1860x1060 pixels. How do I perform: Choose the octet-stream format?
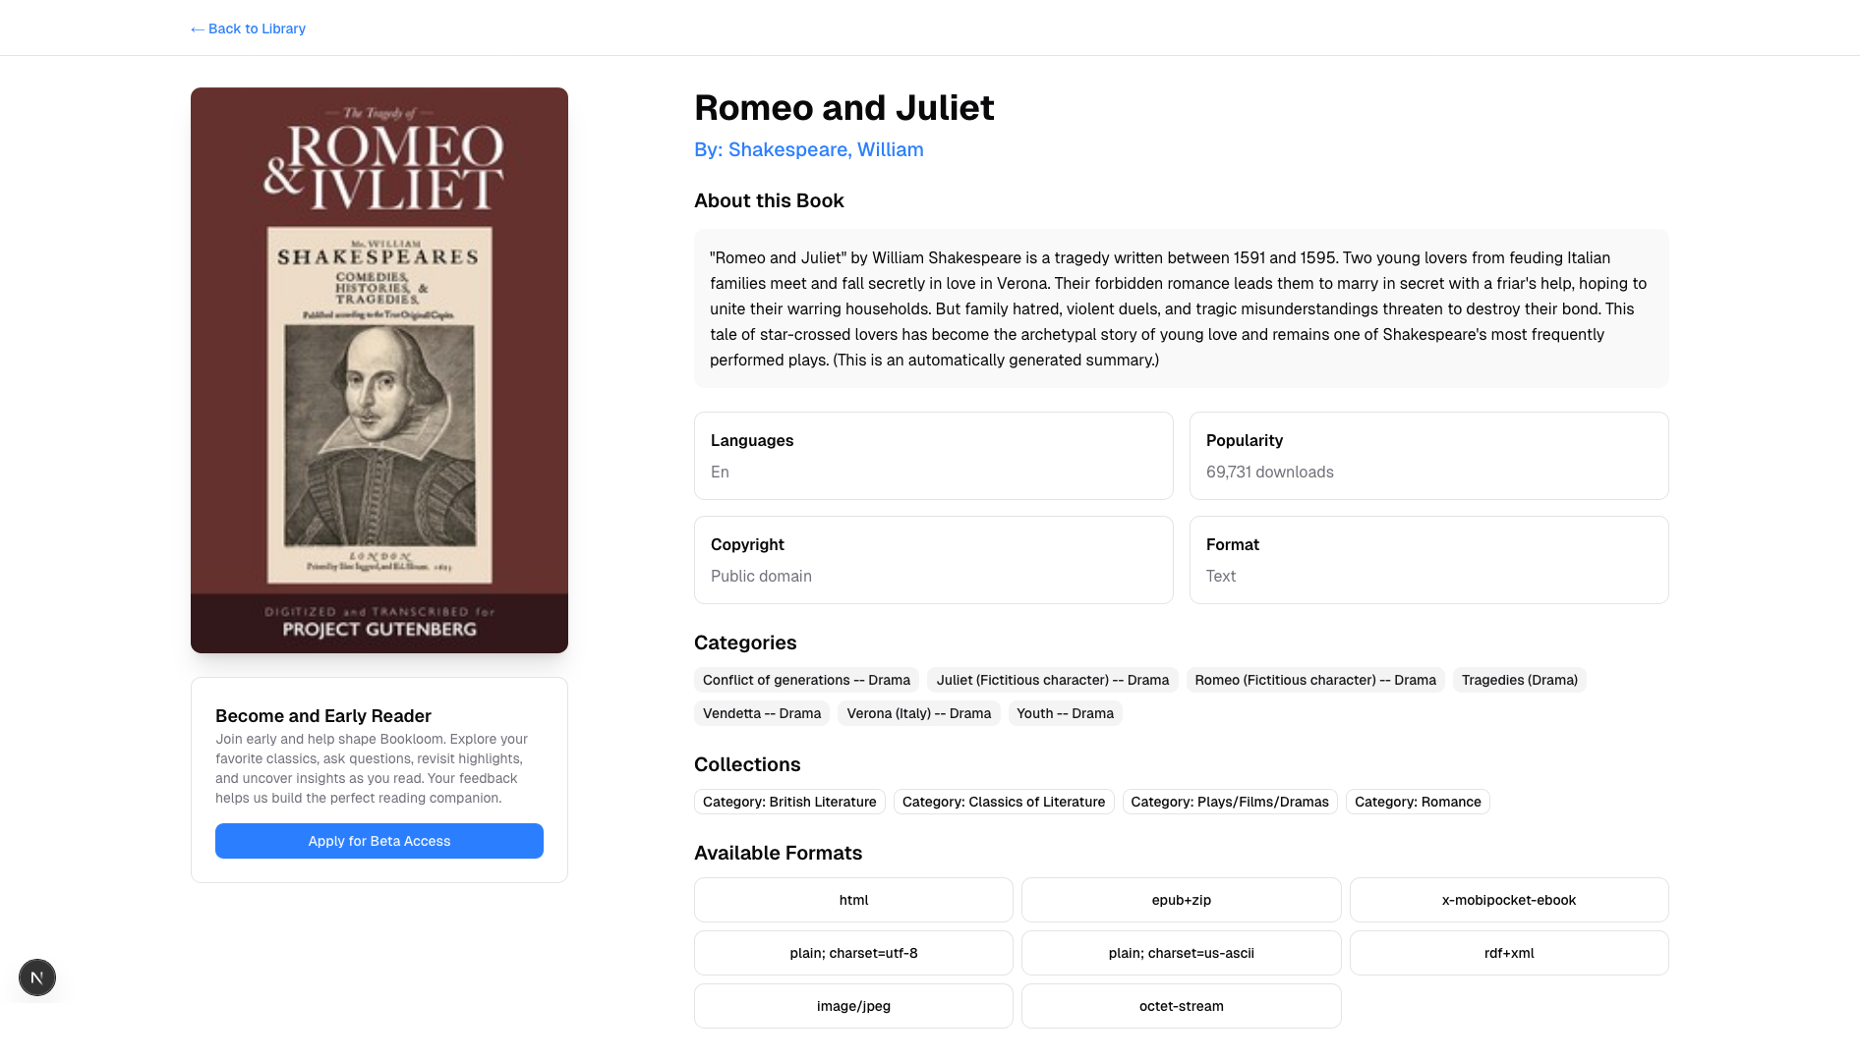point(1181,1006)
